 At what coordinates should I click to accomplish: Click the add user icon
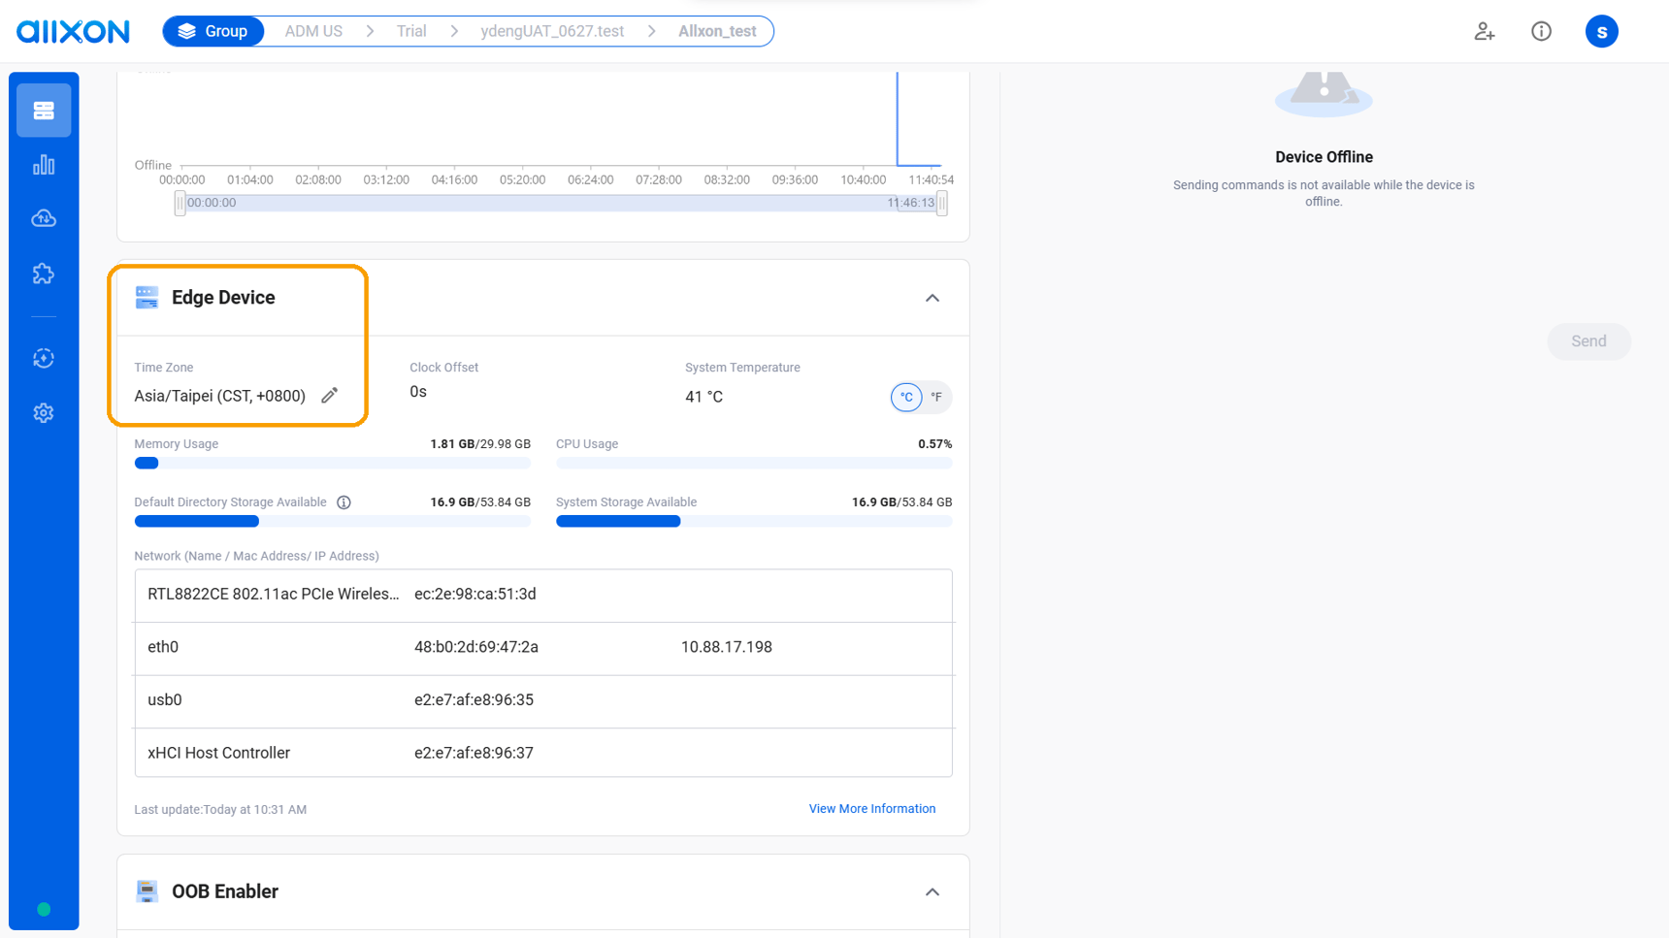coord(1484,32)
